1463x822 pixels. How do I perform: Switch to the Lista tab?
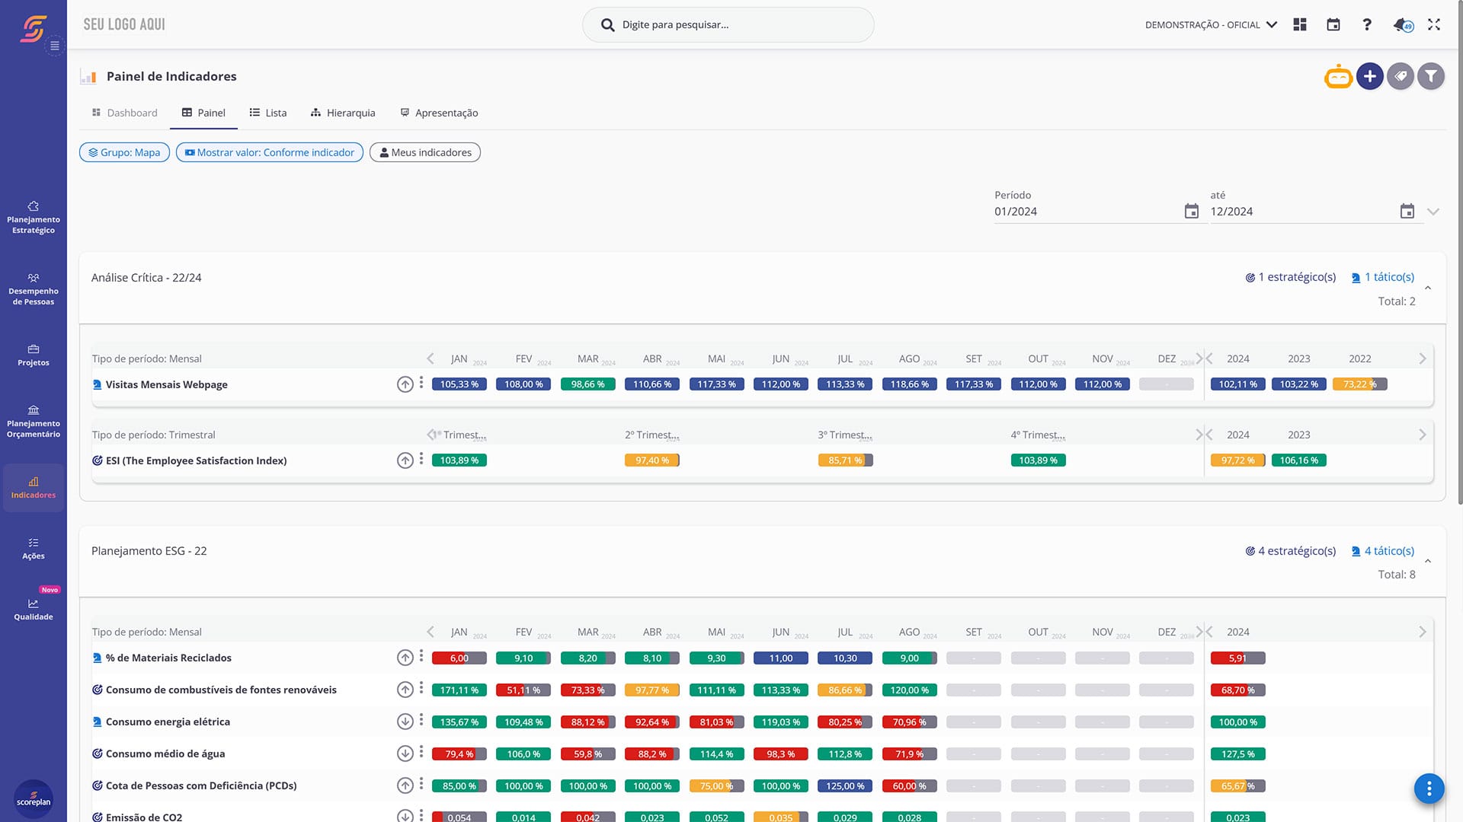click(268, 113)
